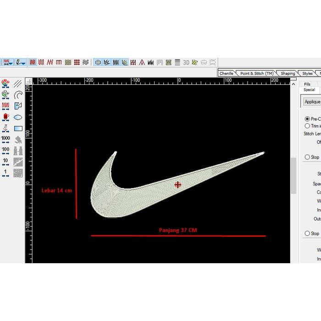The image size is (321, 321).
Task: Select the curved arcs reshape tool
Action: pyautogui.click(x=18, y=95)
